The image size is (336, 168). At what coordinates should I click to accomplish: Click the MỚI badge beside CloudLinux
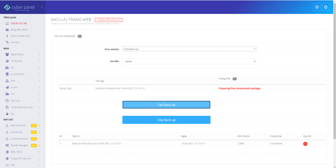tap(34, 132)
